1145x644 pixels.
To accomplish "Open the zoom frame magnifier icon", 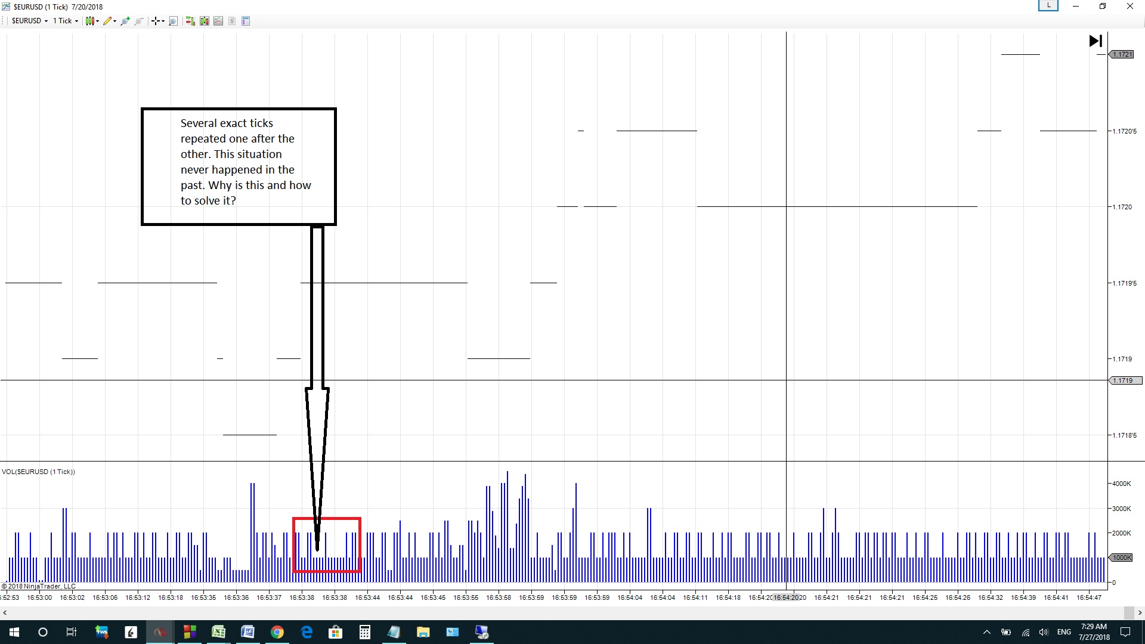I will coord(173,21).
